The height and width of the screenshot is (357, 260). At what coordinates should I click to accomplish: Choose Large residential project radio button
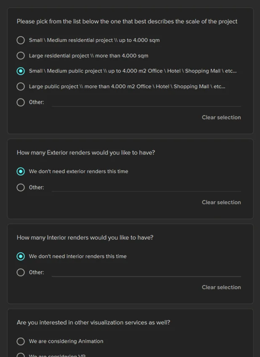tap(21, 56)
